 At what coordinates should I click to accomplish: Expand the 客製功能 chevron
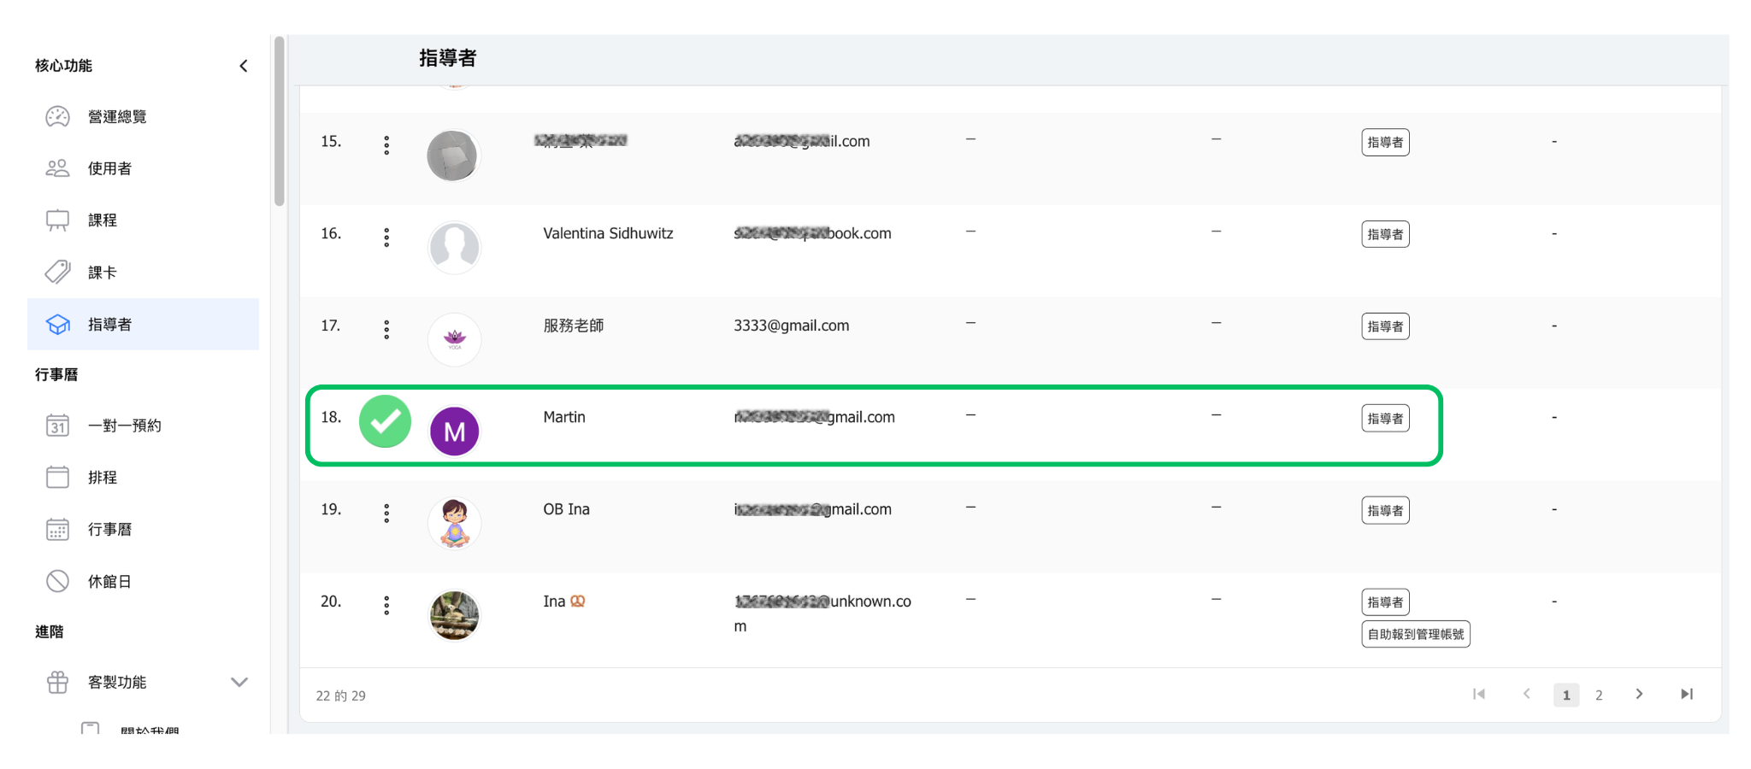coord(239,683)
